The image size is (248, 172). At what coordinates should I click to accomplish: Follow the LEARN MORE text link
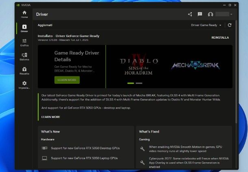(x=51, y=117)
